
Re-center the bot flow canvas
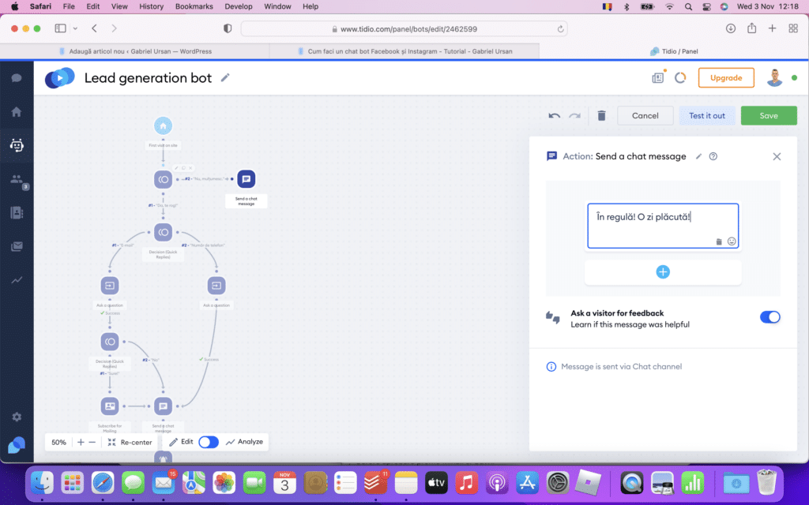[130, 442]
